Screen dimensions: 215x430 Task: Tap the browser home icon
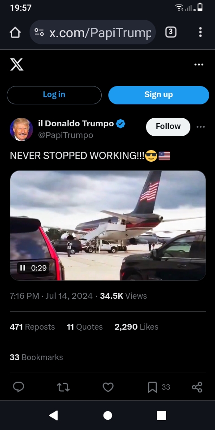15,32
